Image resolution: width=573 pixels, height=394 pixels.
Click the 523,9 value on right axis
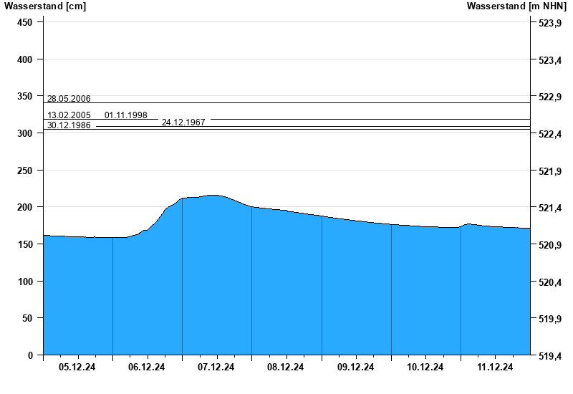[549, 24]
